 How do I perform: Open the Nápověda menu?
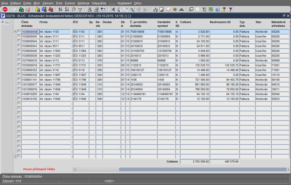tap(99, 3)
